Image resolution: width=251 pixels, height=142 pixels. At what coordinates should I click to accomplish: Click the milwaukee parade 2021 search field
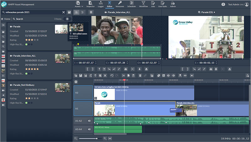(x=34, y=12)
